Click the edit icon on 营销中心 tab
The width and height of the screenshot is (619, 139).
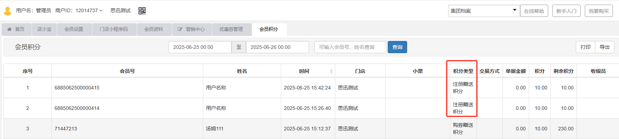[x=180, y=29]
